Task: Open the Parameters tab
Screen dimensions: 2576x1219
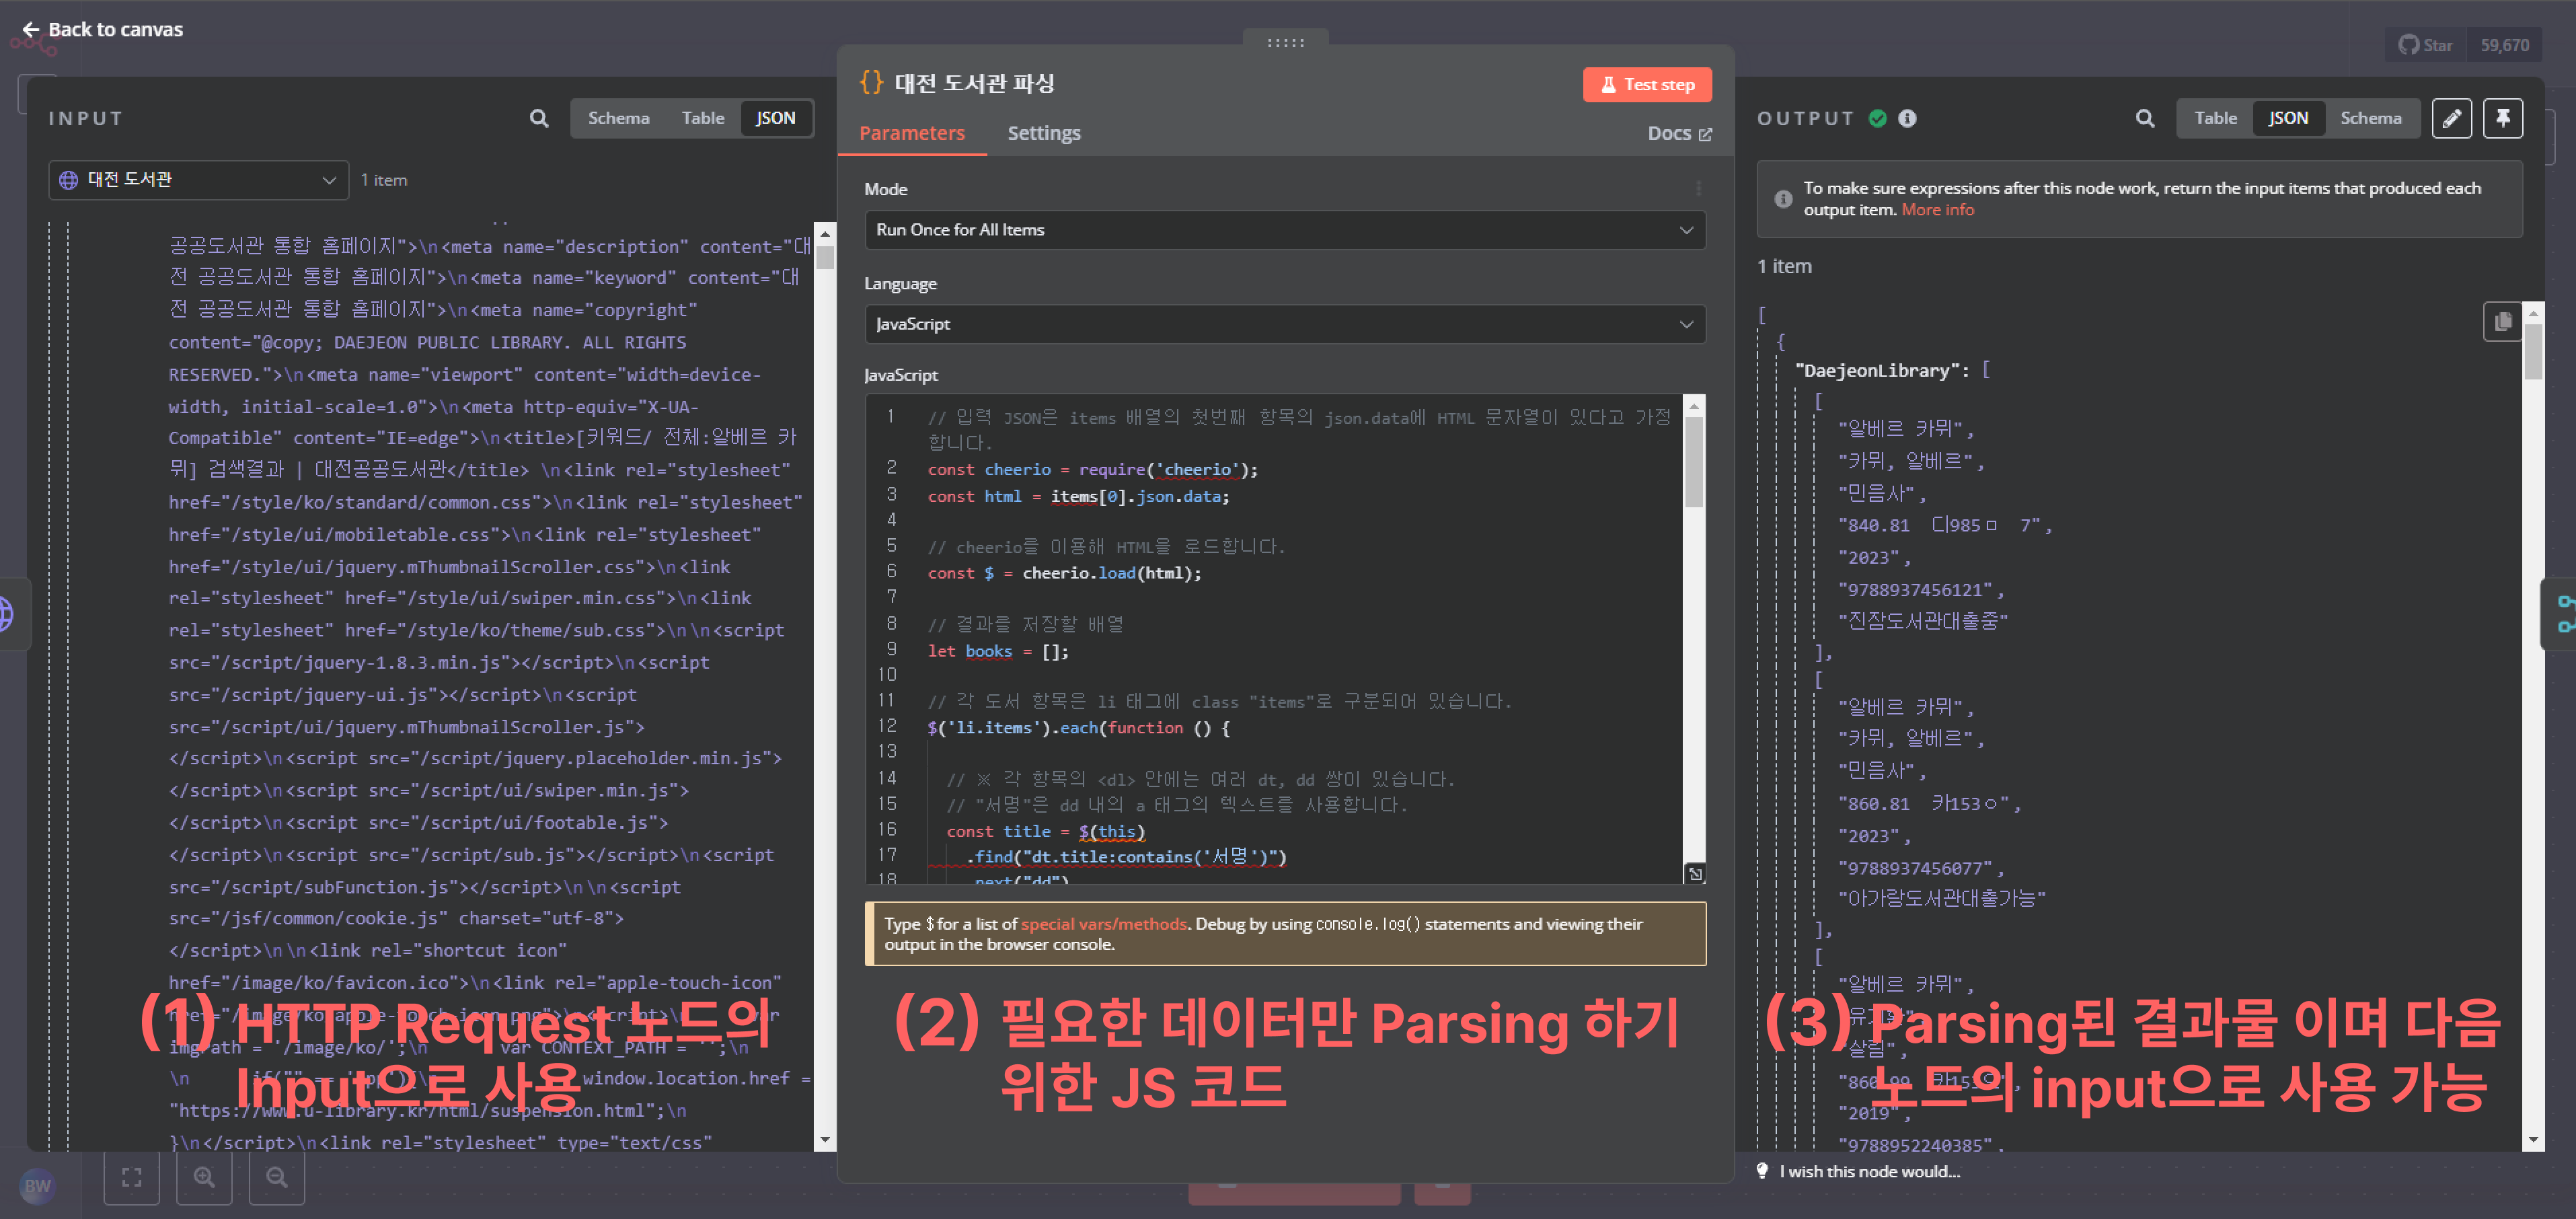Action: pyautogui.click(x=911, y=133)
